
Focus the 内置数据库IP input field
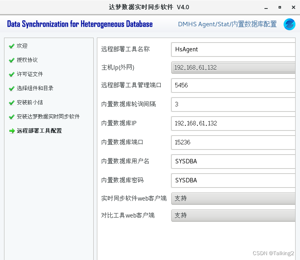tap(233, 123)
